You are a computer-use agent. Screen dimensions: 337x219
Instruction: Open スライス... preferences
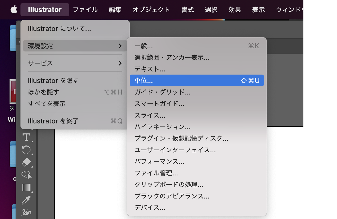pyautogui.click(x=197, y=115)
